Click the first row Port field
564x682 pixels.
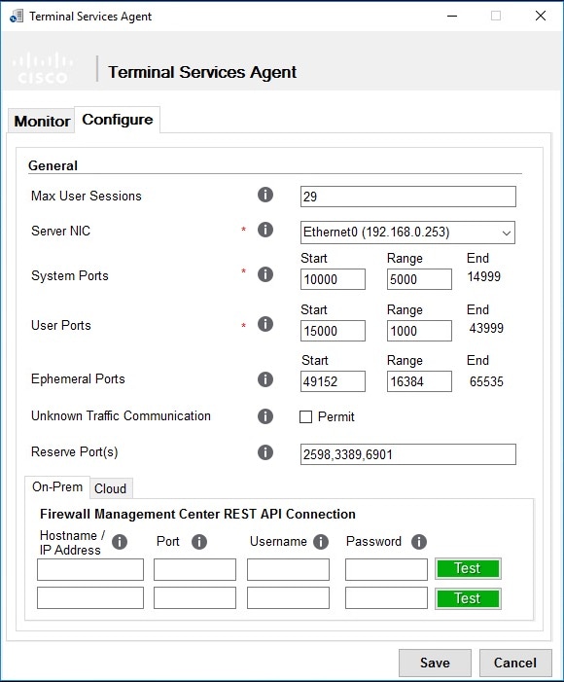coord(194,570)
